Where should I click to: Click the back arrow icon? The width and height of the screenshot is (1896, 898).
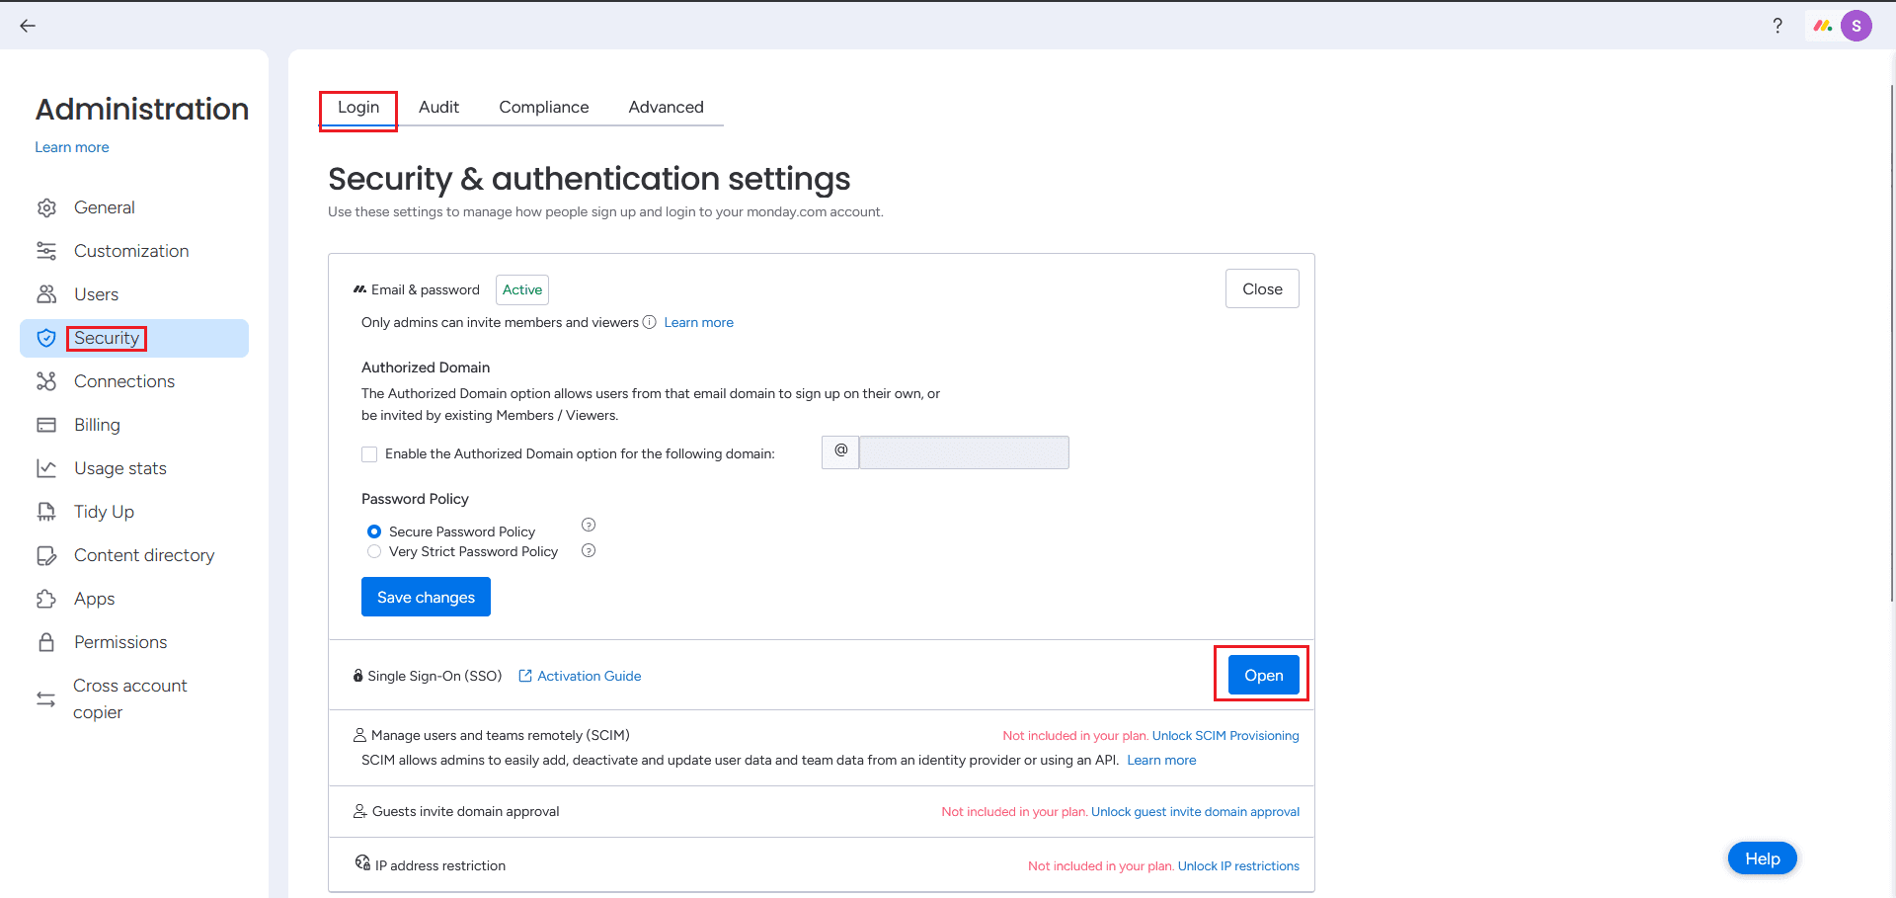[x=28, y=26]
